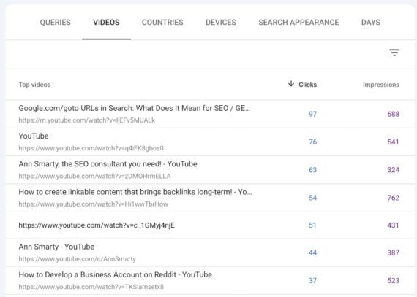Screen dimensions: 417x297
Task: Select the 37 clicks value
Action: [313, 280]
